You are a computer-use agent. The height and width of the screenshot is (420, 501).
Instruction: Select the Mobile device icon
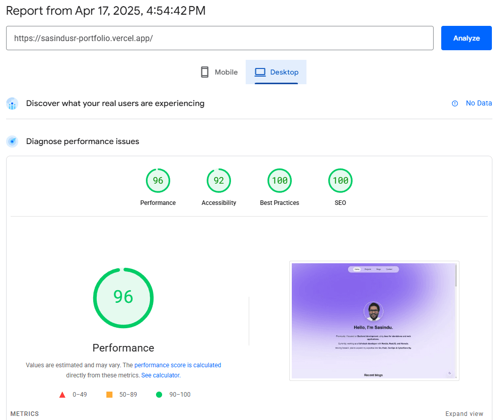[204, 72]
